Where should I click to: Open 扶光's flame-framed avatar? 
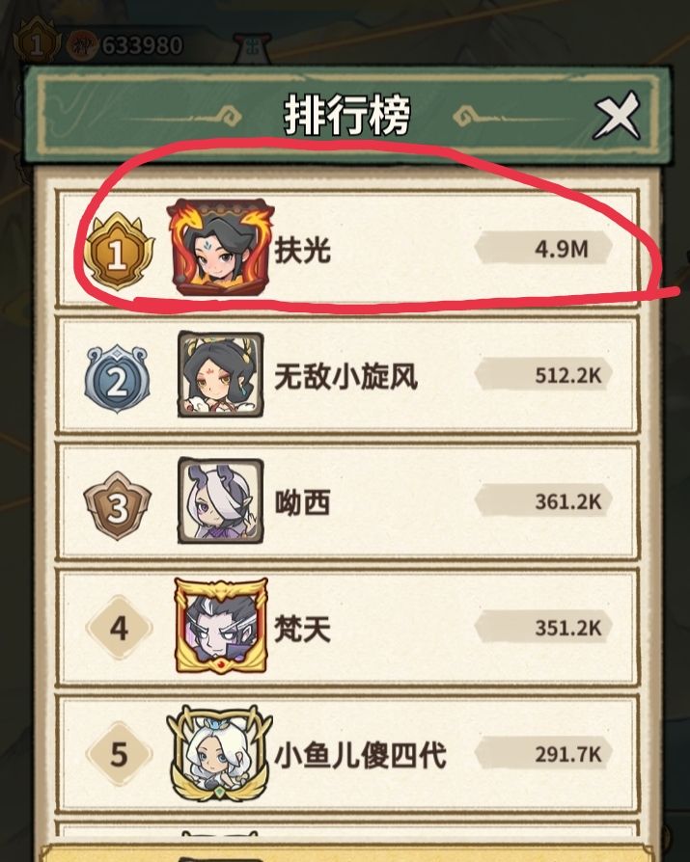point(220,248)
